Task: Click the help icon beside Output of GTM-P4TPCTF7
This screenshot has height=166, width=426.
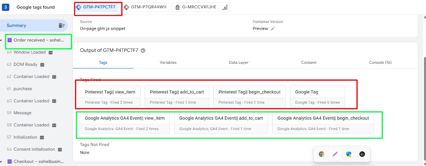Action: (x=143, y=51)
